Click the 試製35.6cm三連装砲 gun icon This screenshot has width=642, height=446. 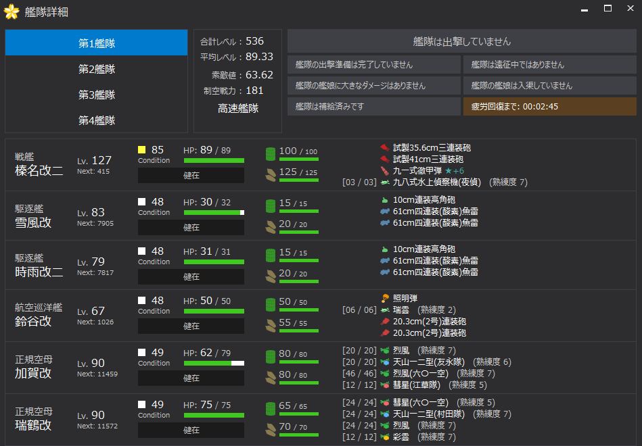click(384, 147)
